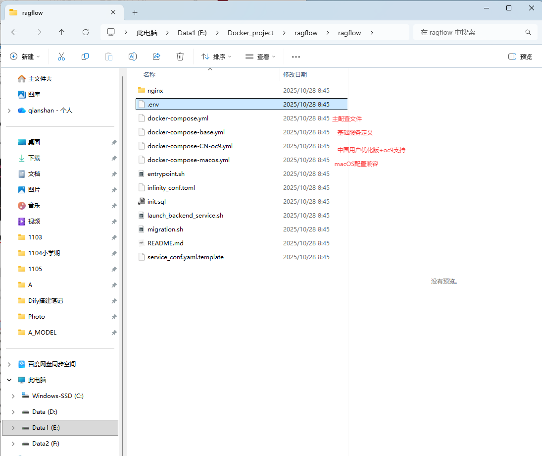542x456 pixels.
Task: Click Docker_project breadcrumb
Action: [250, 33]
